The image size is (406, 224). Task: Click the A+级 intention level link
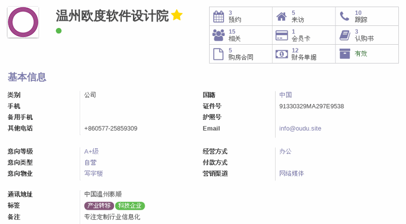tap(91, 151)
